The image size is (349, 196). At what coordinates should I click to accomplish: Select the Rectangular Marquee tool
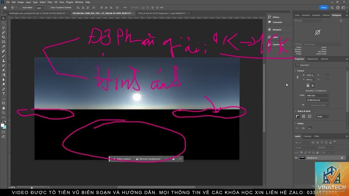tap(4, 23)
